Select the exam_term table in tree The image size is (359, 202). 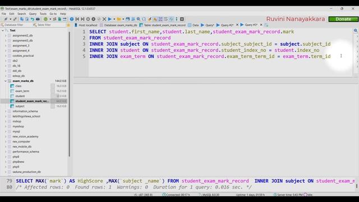tap(22, 91)
